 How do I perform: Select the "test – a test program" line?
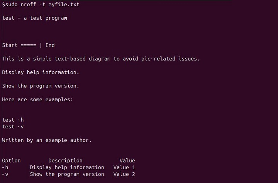[x=34, y=18]
